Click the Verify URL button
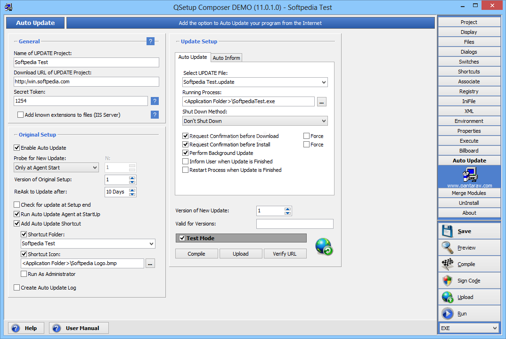The width and height of the screenshot is (506, 339). [285, 254]
